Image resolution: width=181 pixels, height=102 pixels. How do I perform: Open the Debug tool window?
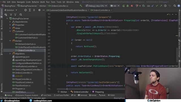(8, 95)
